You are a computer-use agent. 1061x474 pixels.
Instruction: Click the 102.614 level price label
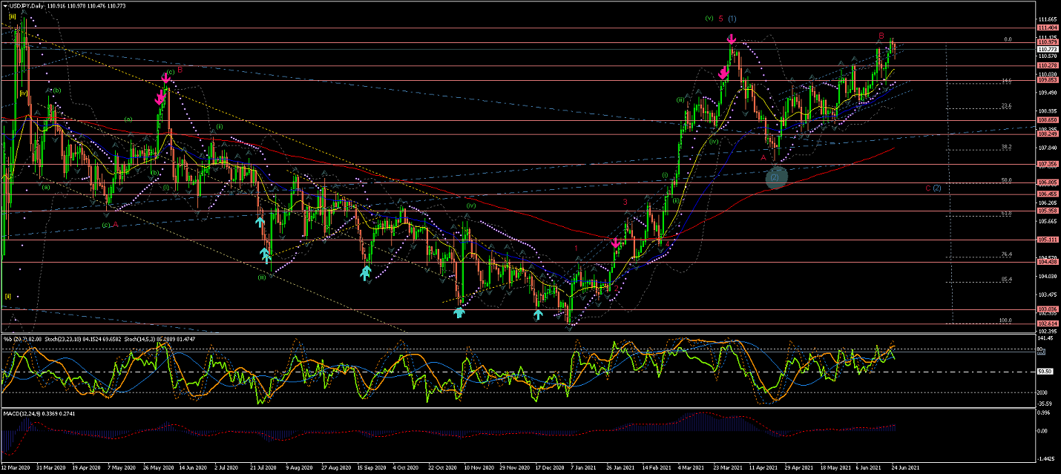point(1047,323)
